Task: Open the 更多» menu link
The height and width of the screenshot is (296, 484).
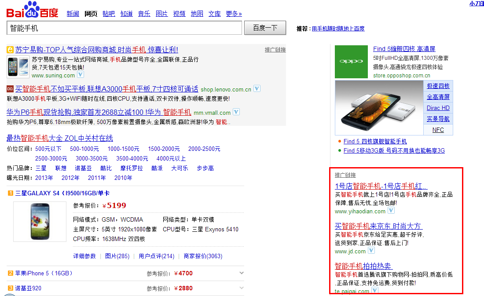Action: 234,14
